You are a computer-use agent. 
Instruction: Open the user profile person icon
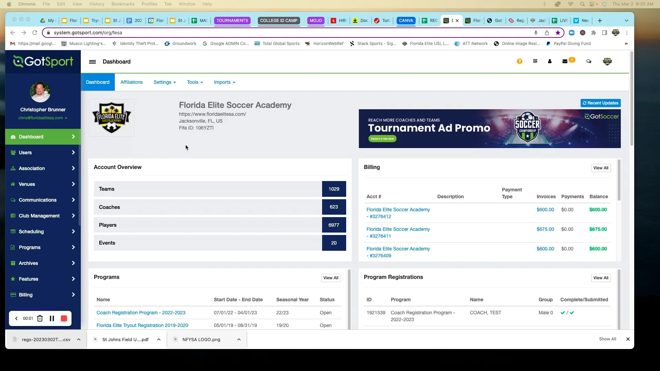click(549, 61)
